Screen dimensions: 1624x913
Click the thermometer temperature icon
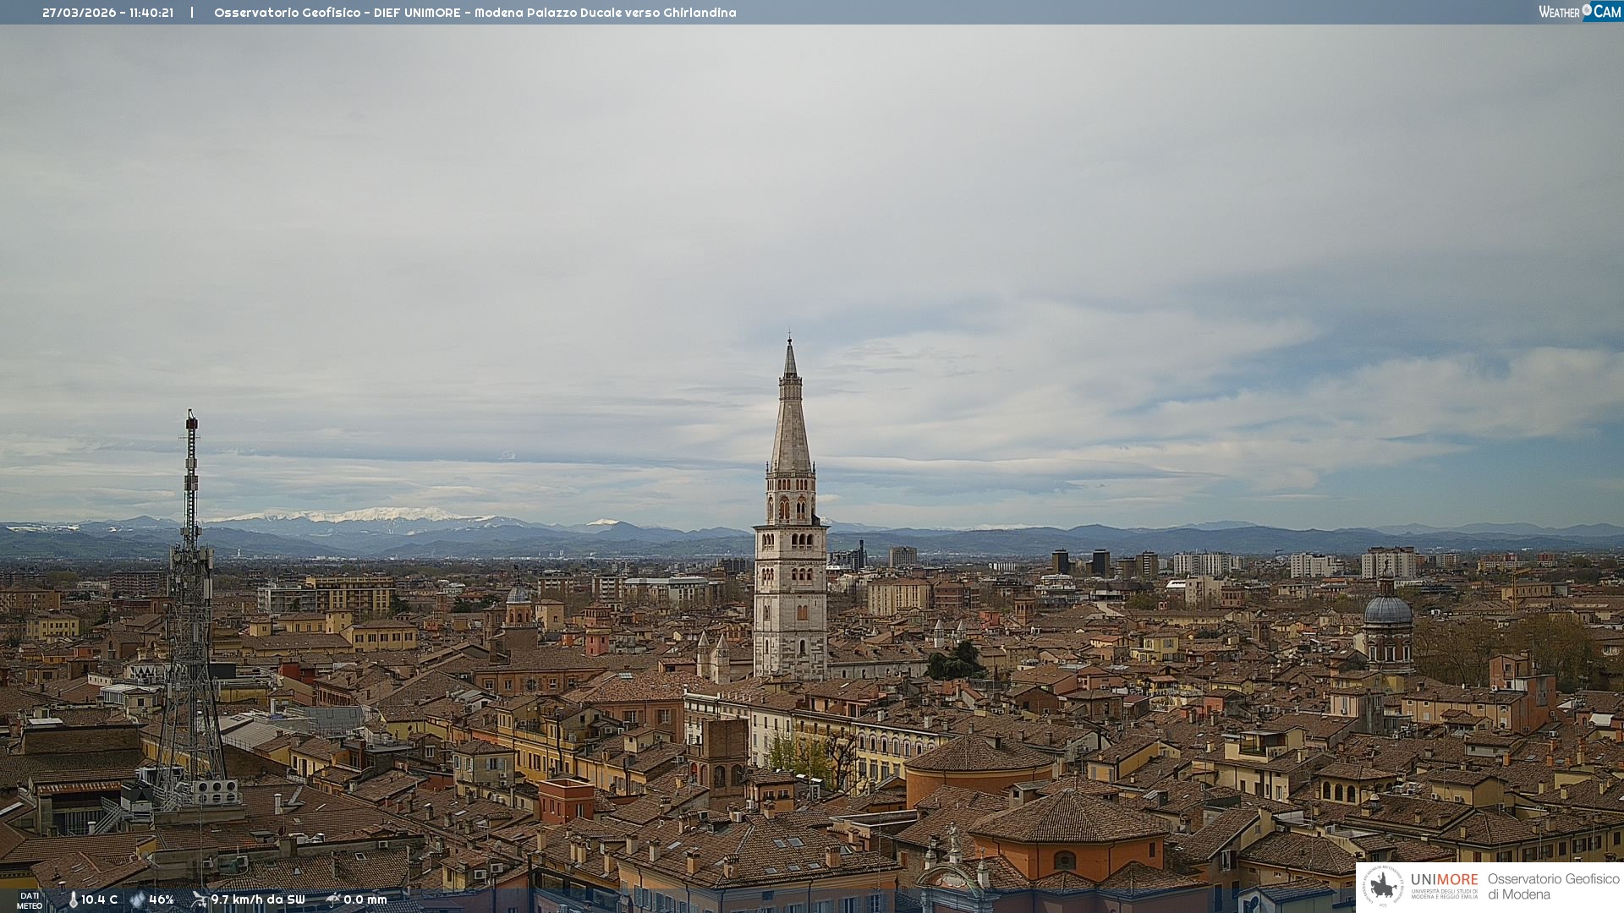click(73, 899)
